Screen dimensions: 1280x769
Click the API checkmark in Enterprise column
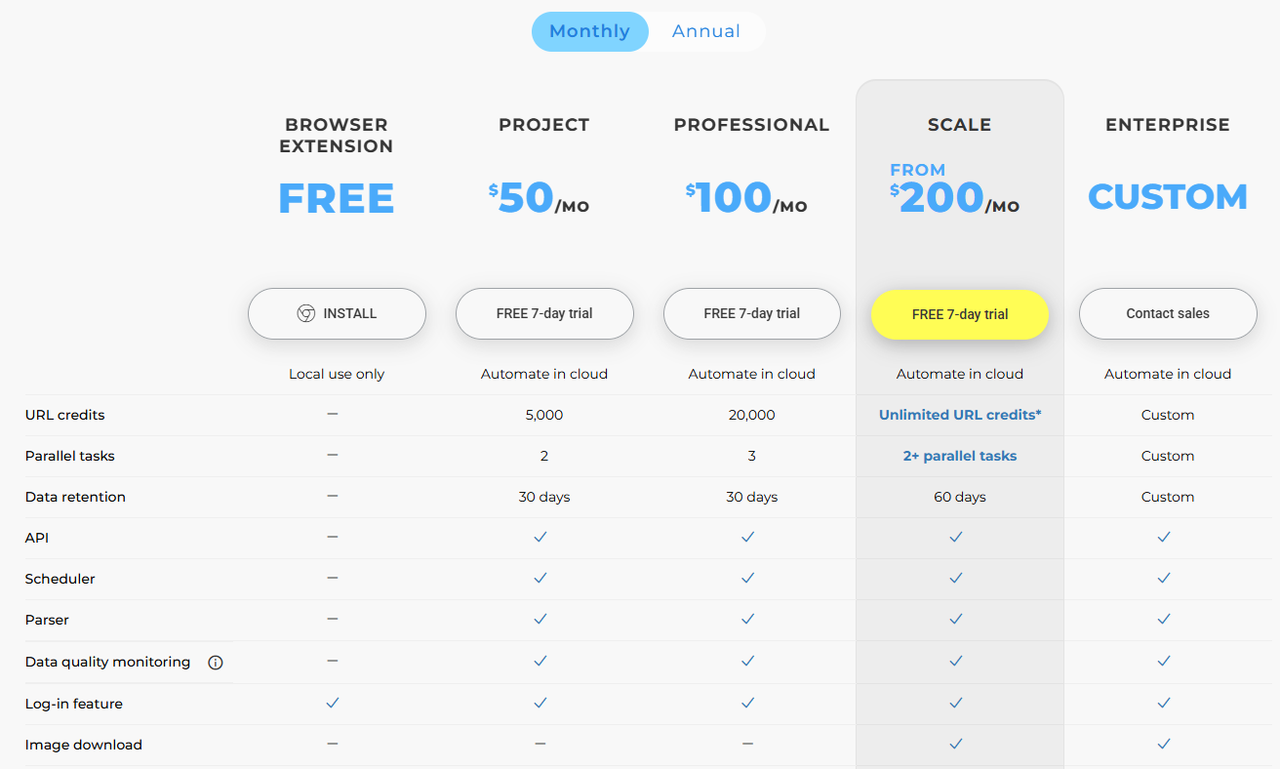pos(1163,537)
